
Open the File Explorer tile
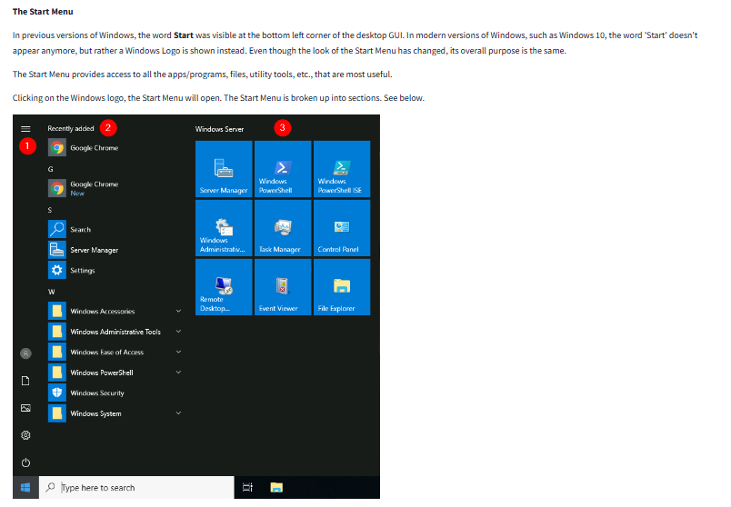[341, 287]
